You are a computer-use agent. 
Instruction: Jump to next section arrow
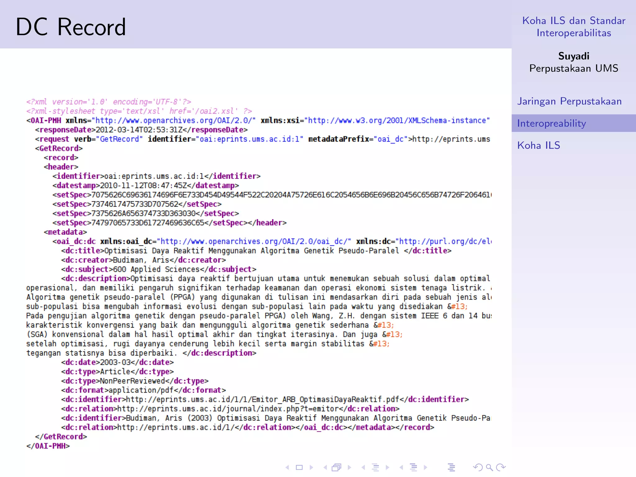425,467
